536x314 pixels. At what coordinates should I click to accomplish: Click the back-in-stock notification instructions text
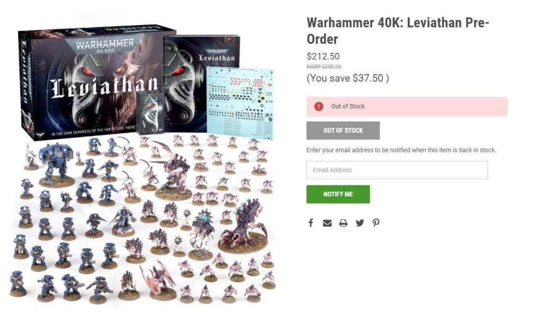coord(401,150)
